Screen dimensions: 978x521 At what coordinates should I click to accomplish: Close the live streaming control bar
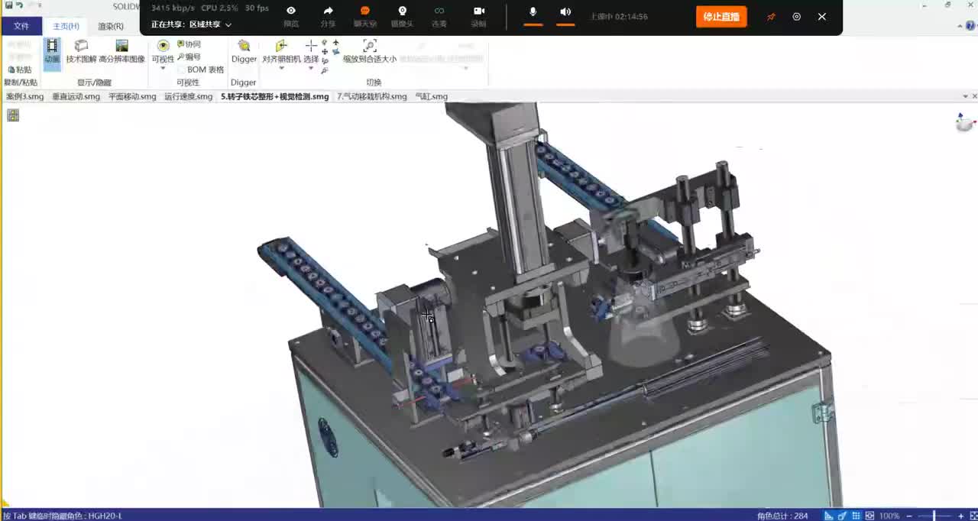click(x=822, y=16)
